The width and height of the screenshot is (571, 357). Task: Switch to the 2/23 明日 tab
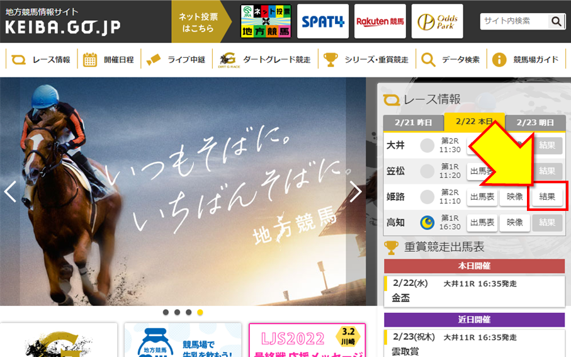point(535,122)
